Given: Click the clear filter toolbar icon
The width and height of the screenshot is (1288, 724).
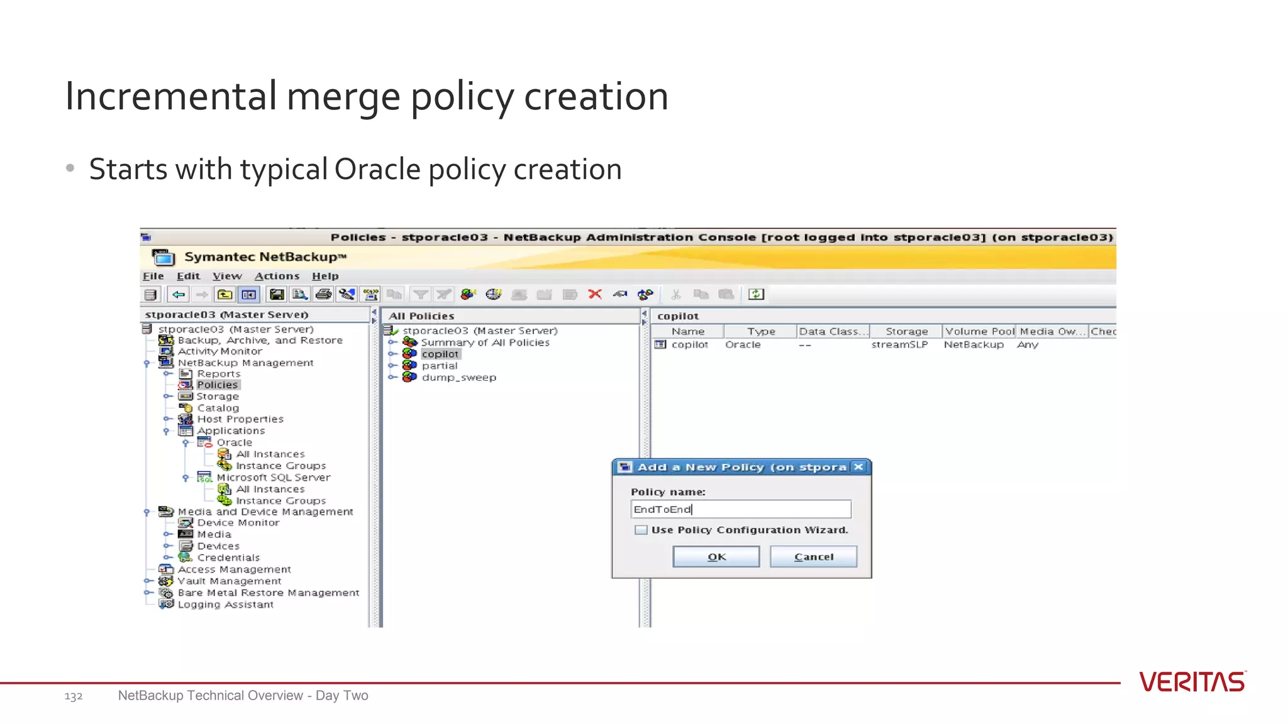Looking at the screenshot, I should pyautogui.click(x=444, y=294).
